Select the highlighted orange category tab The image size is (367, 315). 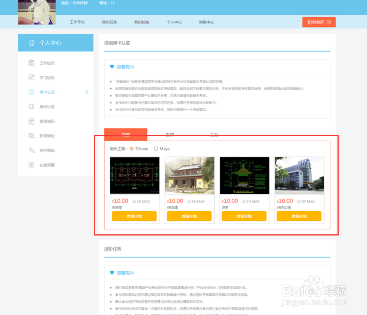(x=126, y=134)
